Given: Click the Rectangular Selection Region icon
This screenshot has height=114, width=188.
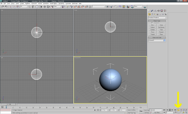Looking at the screenshot, I should (37, 7).
